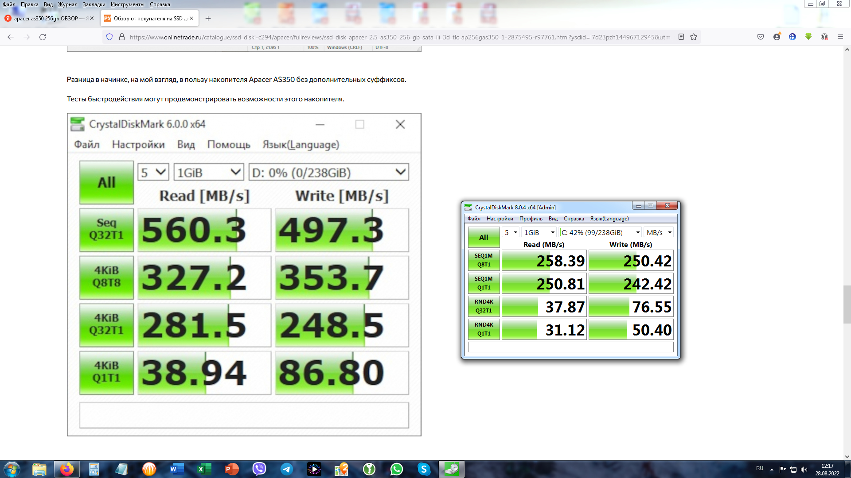Viewport: 851px width, 478px height.
Task: Click the page vertical scrollbar thumb
Action: 847,305
